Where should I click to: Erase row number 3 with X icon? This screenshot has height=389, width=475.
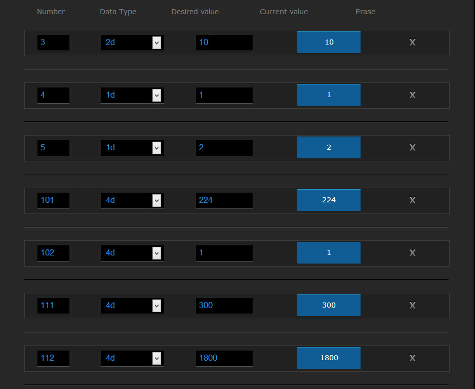tap(412, 42)
